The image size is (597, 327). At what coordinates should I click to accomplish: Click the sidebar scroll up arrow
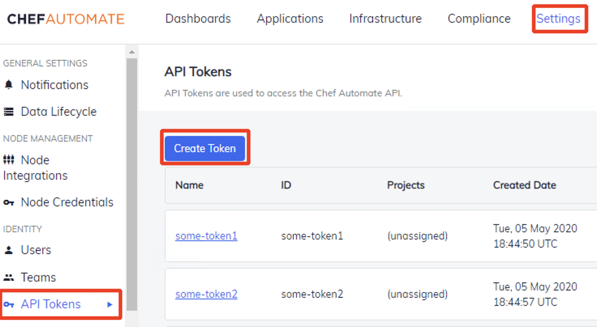click(131, 52)
